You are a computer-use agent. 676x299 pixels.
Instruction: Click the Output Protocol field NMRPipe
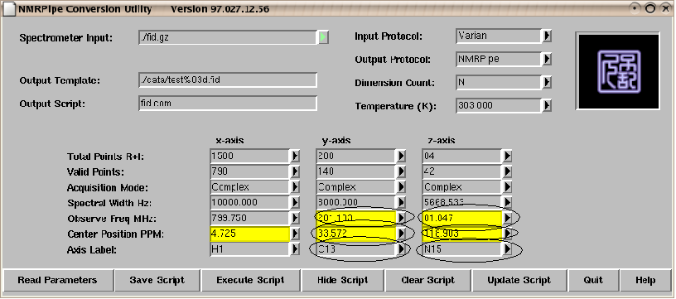(499, 59)
